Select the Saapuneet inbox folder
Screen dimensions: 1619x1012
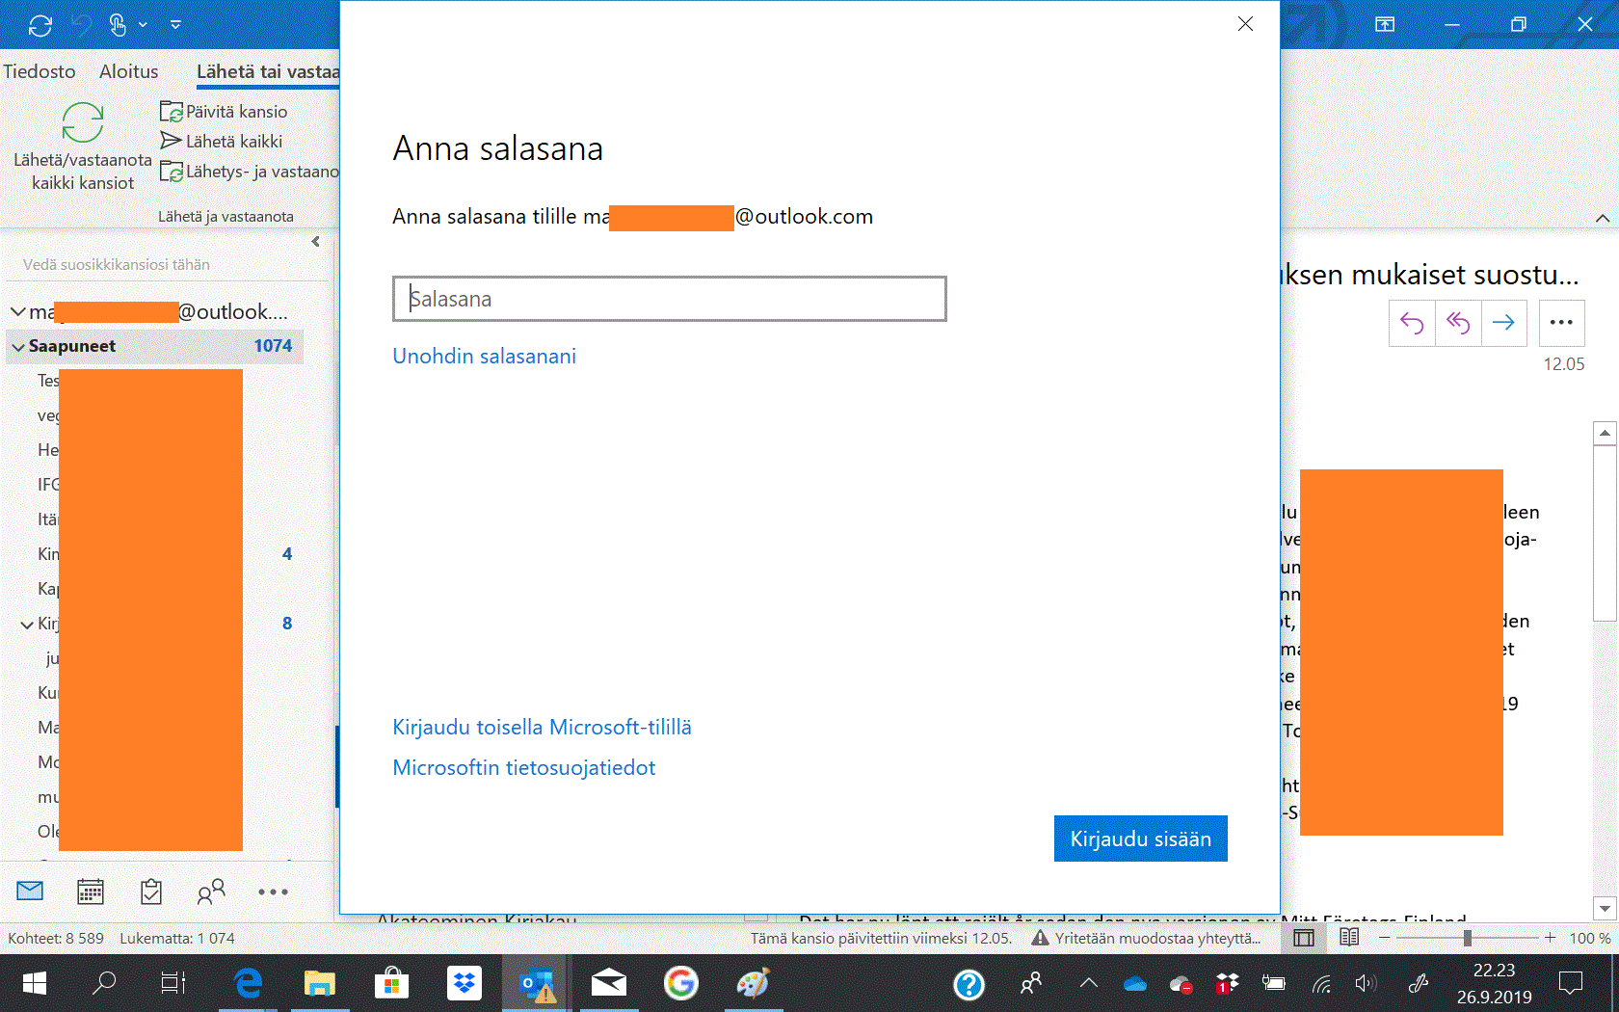[x=155, y=346]
